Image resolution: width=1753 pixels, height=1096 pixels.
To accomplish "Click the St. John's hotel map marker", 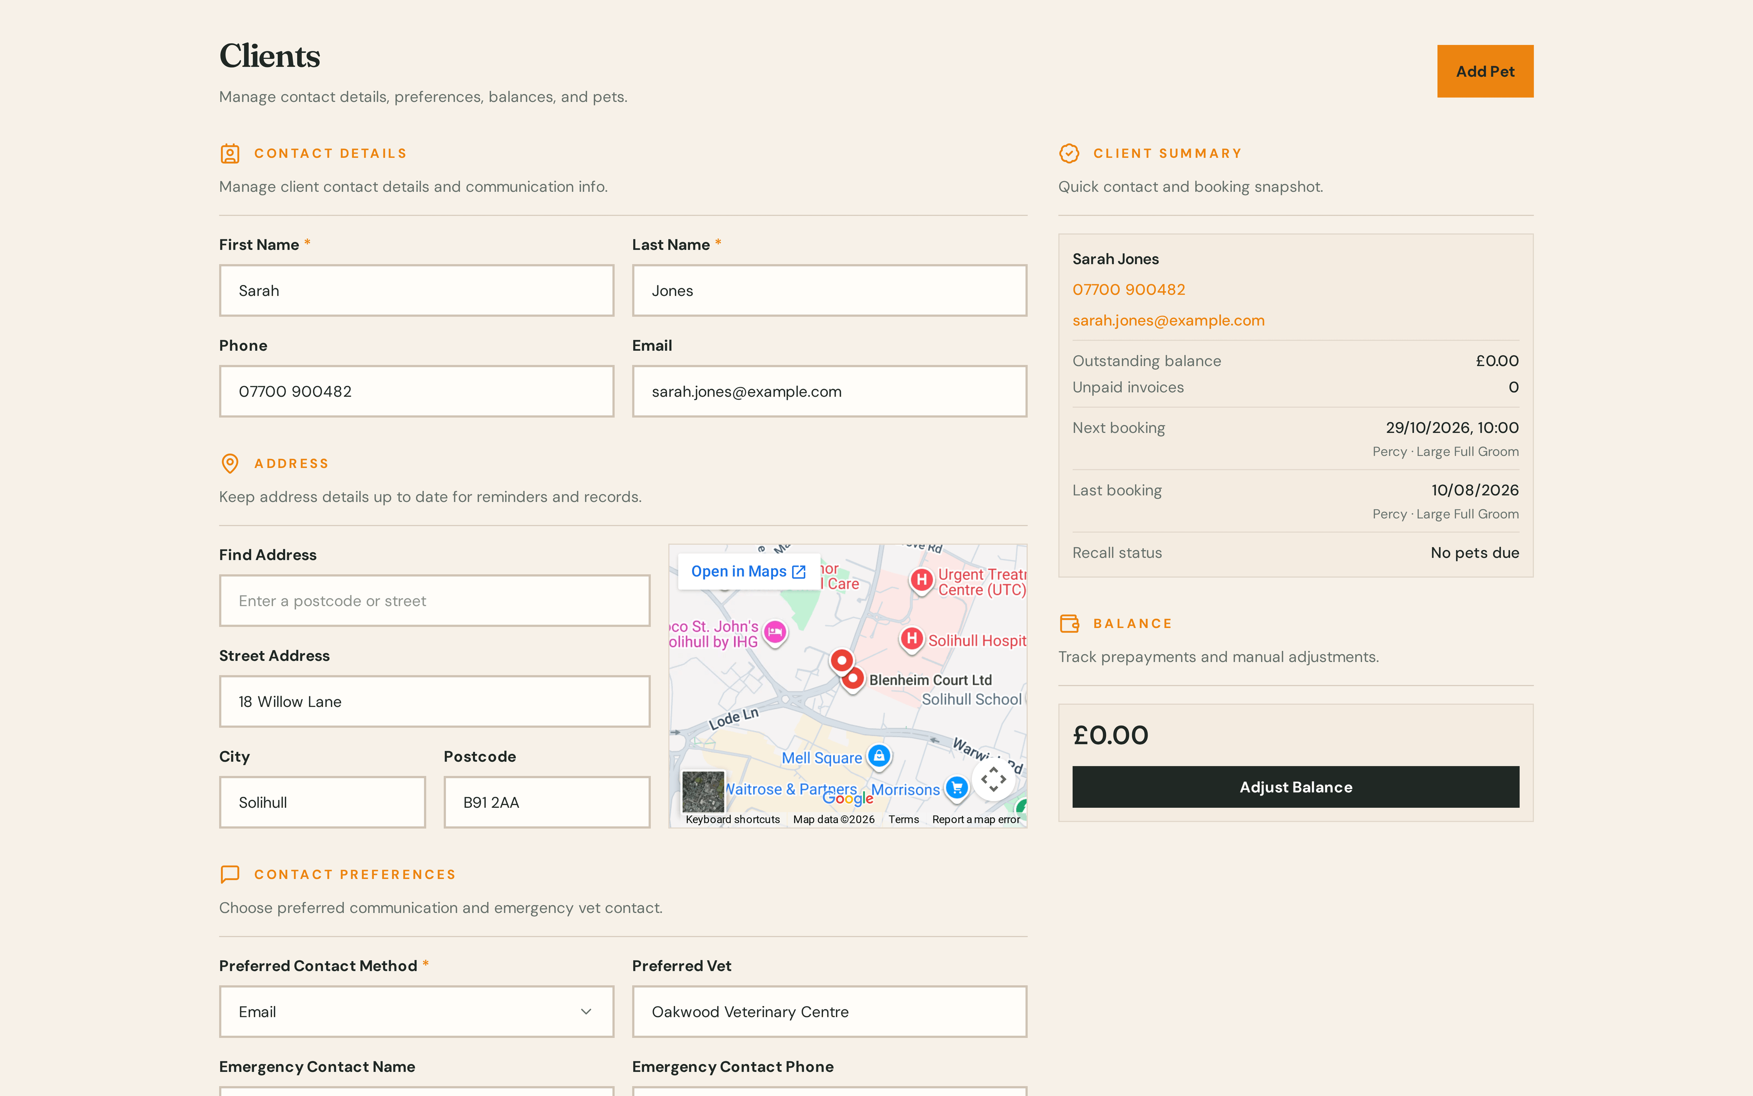I will click(775, 633).
